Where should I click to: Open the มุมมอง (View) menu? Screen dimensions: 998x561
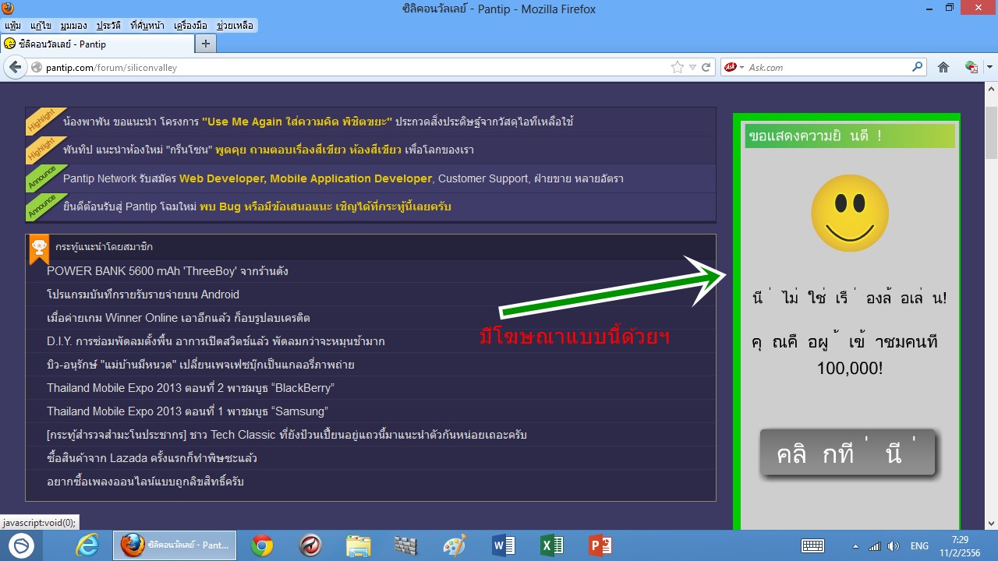pos(73,26)
